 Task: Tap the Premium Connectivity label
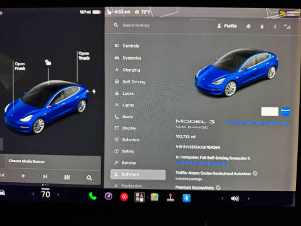coord(194,188)
